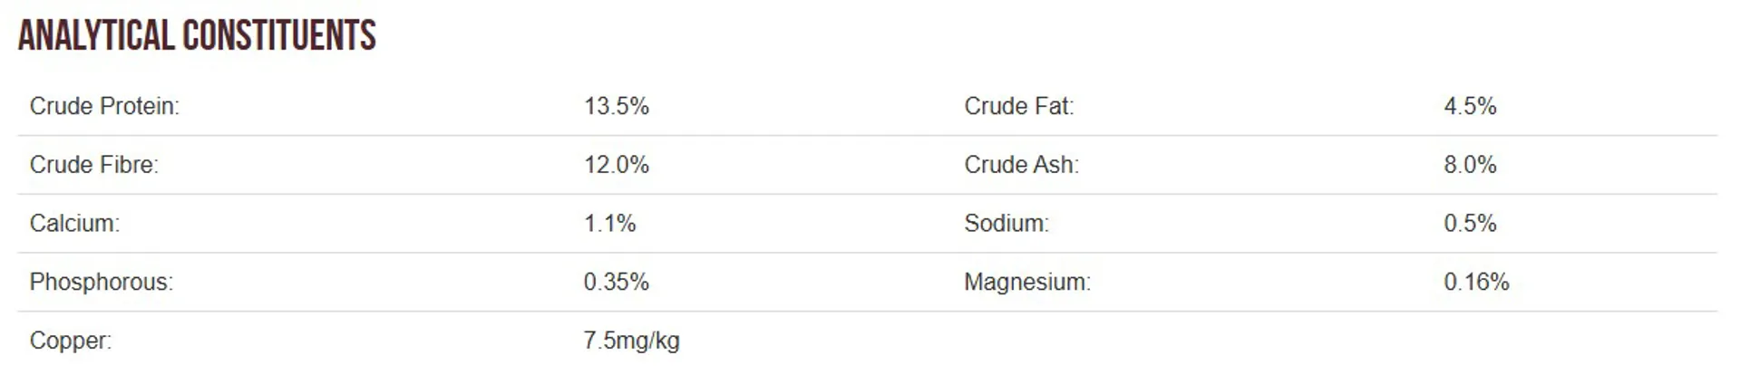This screenshot has height=375, width=1741.
Task: Select the Crude Ash label
Action: pyautogui.click(x=1021, y=165)
